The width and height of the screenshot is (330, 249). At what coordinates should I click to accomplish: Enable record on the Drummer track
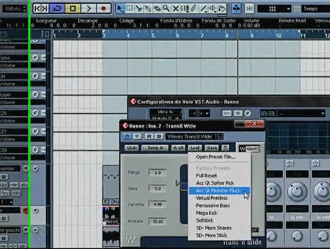point(26,168)
